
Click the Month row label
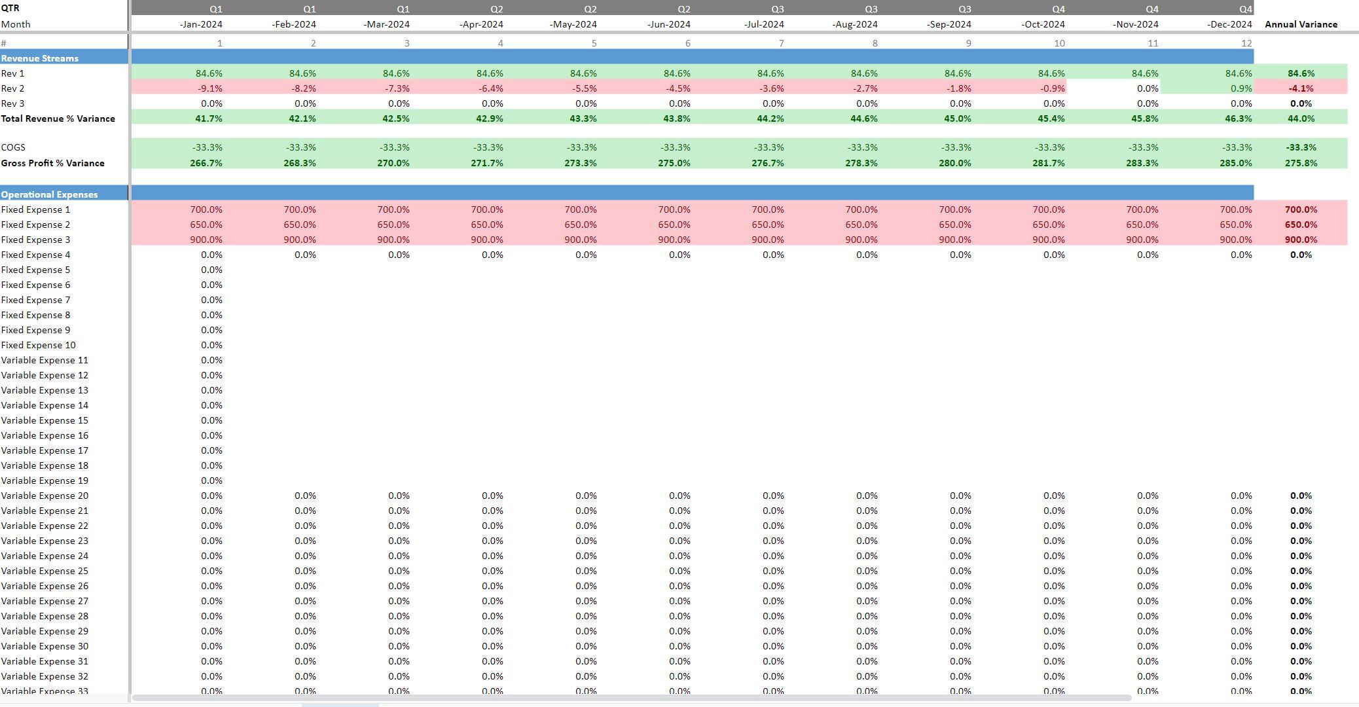click(16, 24)
